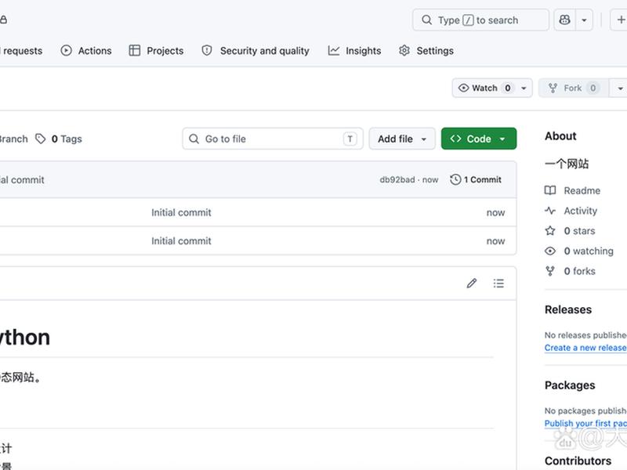
Task: Click the 'now' timestamp in commit header
Action: pos(430,180)
